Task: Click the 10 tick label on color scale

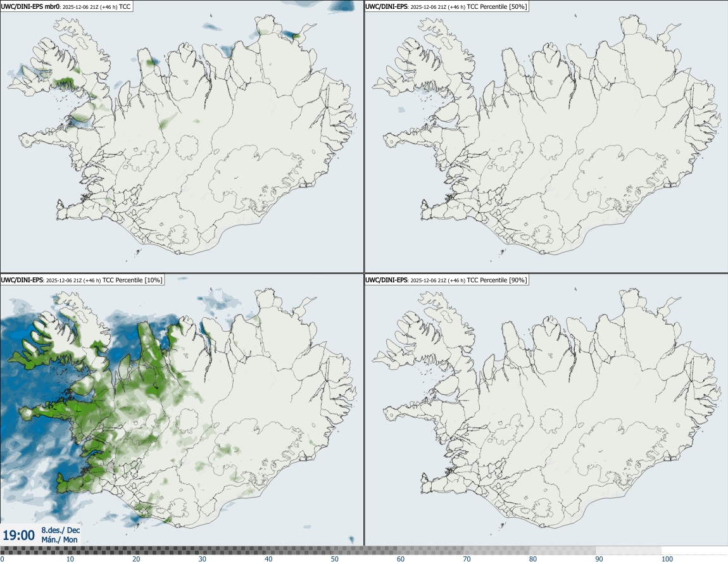Action: pos(70,559)
